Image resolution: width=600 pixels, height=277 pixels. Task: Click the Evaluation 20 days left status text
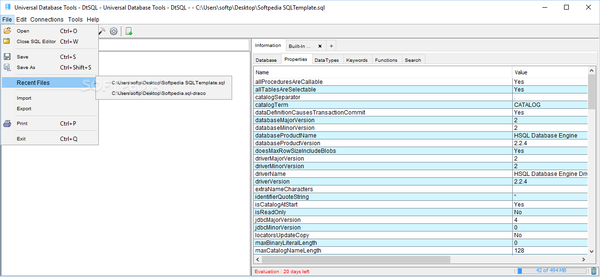(282, 271)
